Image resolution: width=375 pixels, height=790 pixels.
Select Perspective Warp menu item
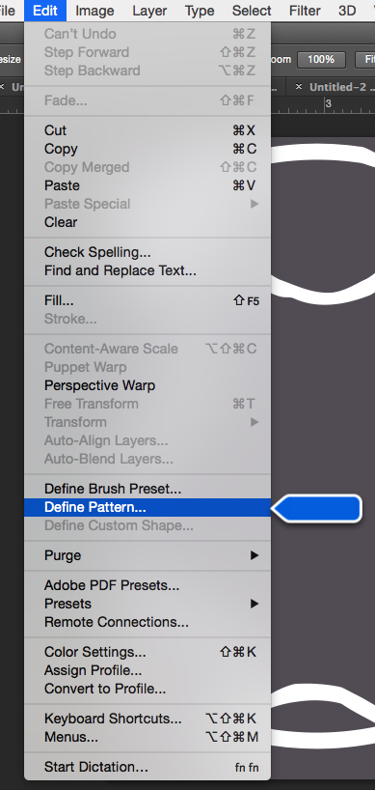point(147,385)
